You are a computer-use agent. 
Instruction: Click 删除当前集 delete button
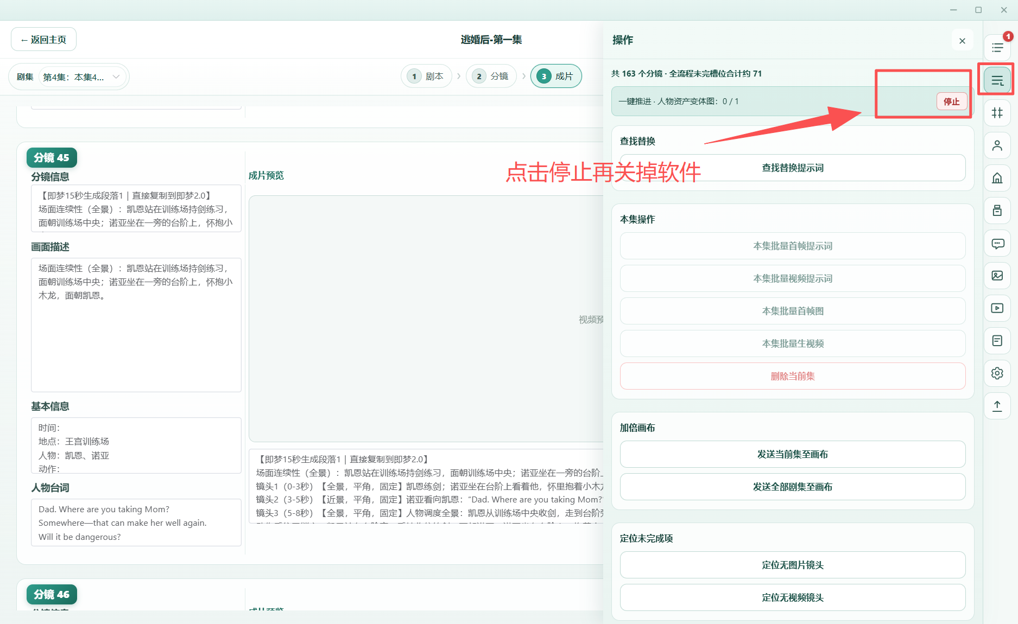coord(793,376)
